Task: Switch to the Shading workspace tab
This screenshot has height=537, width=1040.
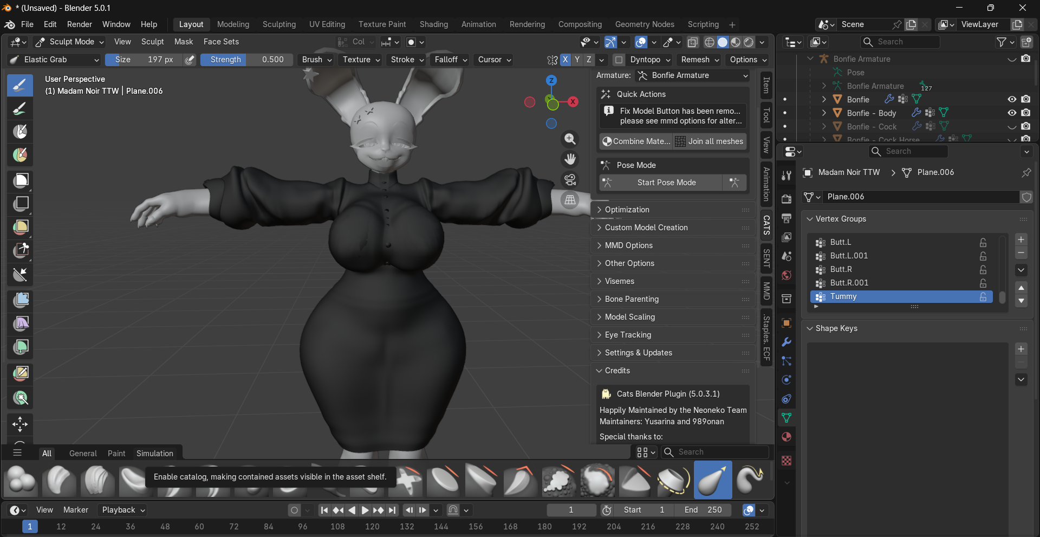Action: point(434,24)
